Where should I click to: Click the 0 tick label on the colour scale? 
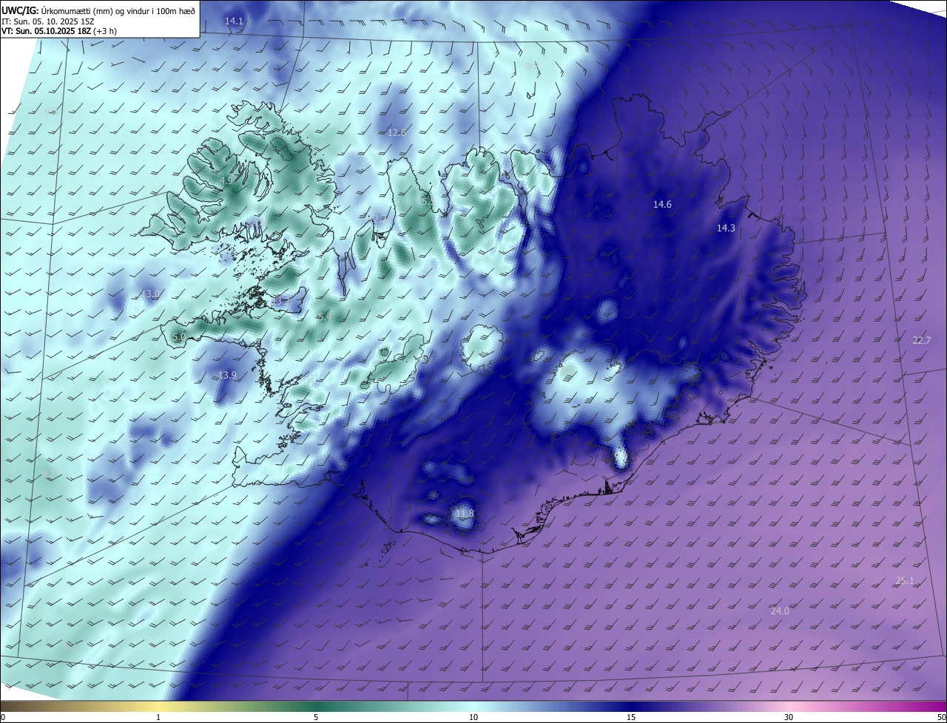click(x=3, y=717)
